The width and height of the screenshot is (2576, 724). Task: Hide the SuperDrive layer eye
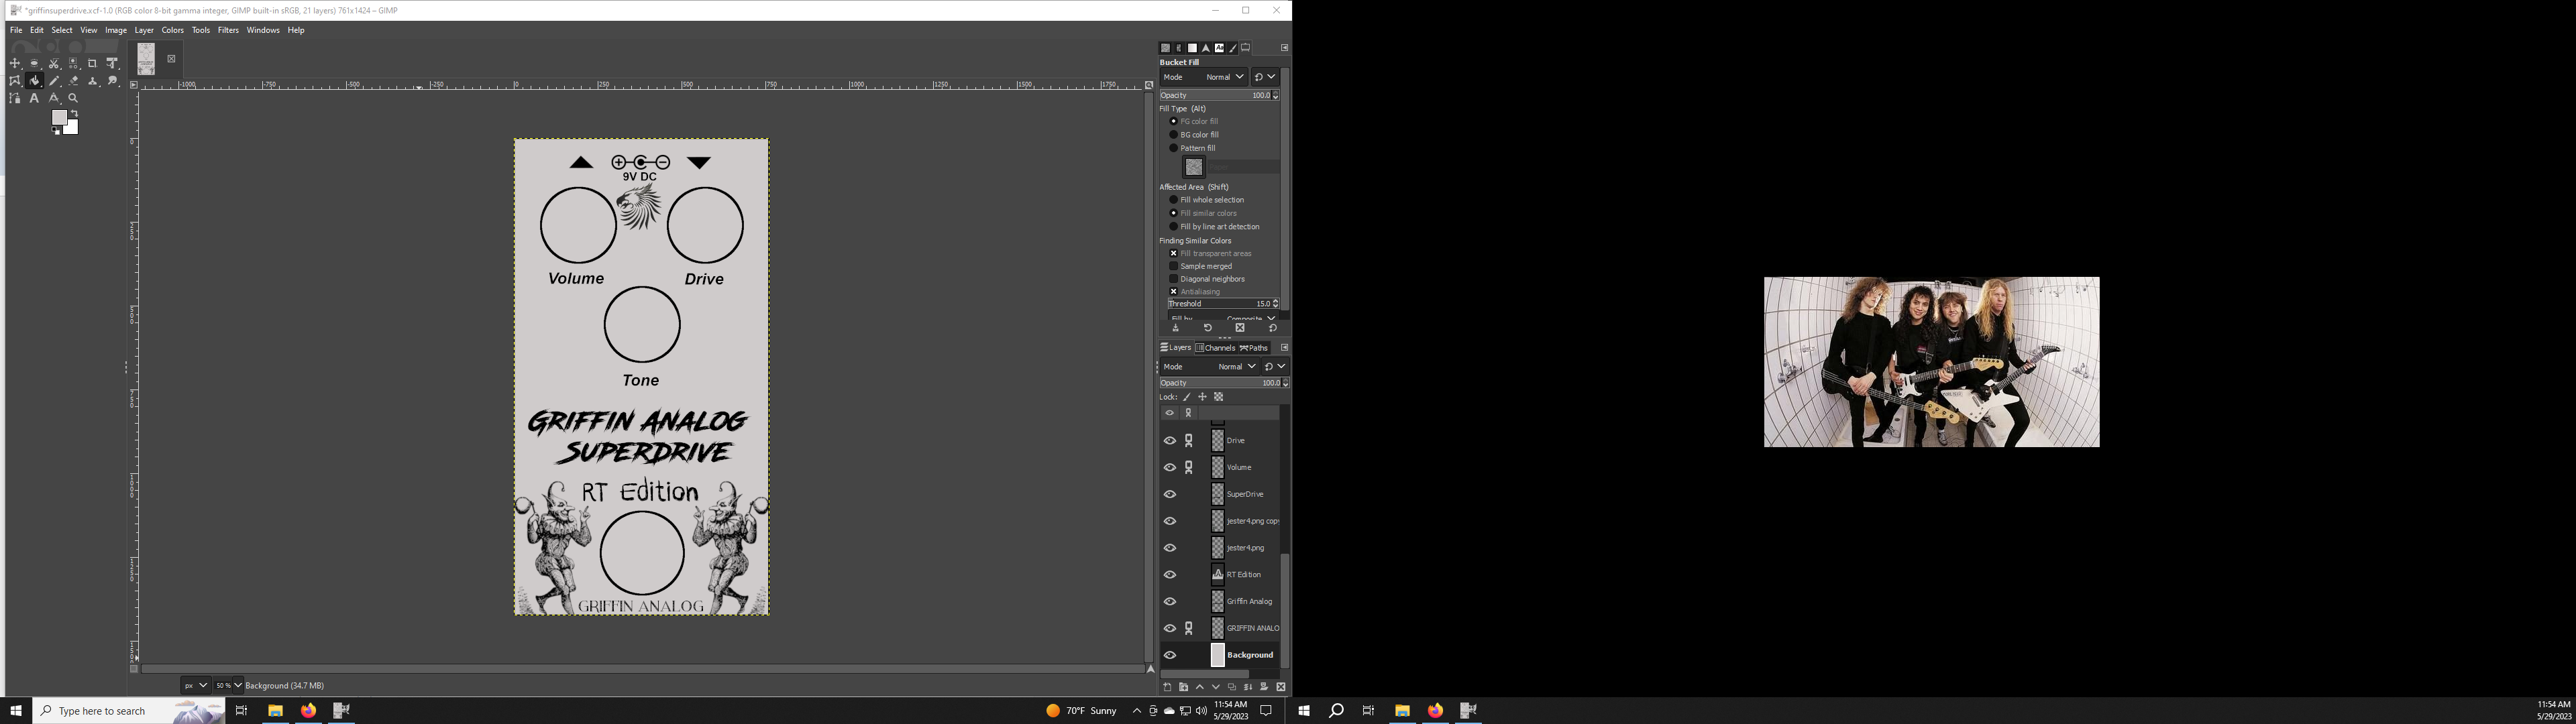pyautogui.click(x=1169, y=494)
